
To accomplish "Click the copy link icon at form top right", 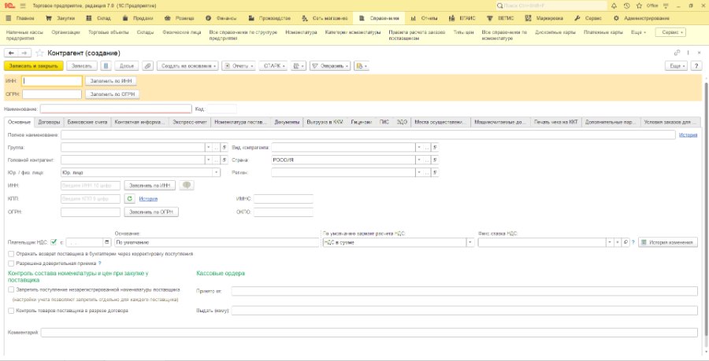I will [677, 53].
